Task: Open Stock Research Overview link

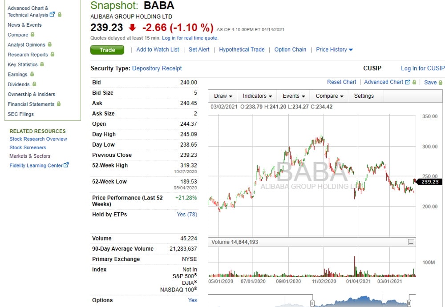Action: [x=38, y=139]
